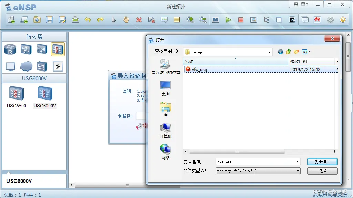Close the 打开 file dialog
The image size is (353, 198).
(x=332, y=39)
